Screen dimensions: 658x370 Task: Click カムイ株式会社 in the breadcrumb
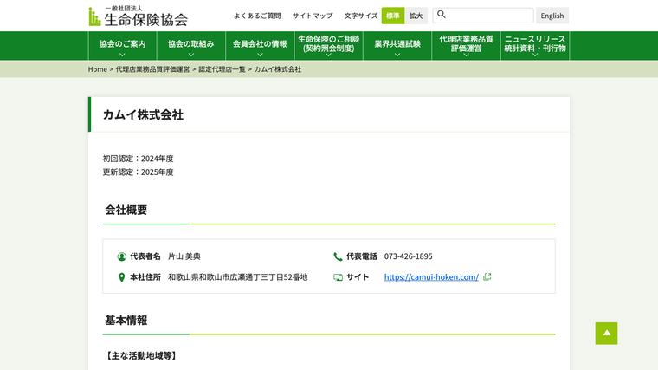[278, 69]
